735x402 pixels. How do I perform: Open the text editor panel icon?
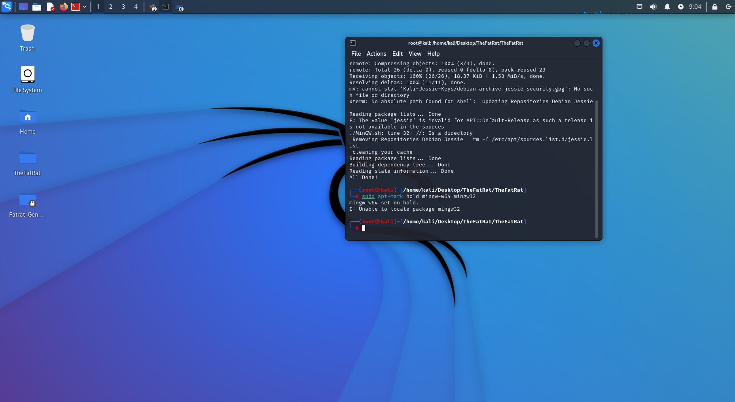pyautogui.click(x=50, y=7)
